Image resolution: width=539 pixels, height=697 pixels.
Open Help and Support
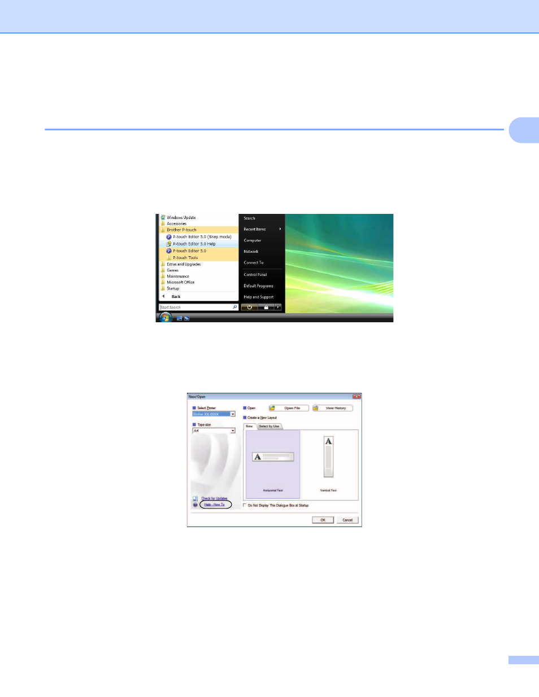coord(258,297)
